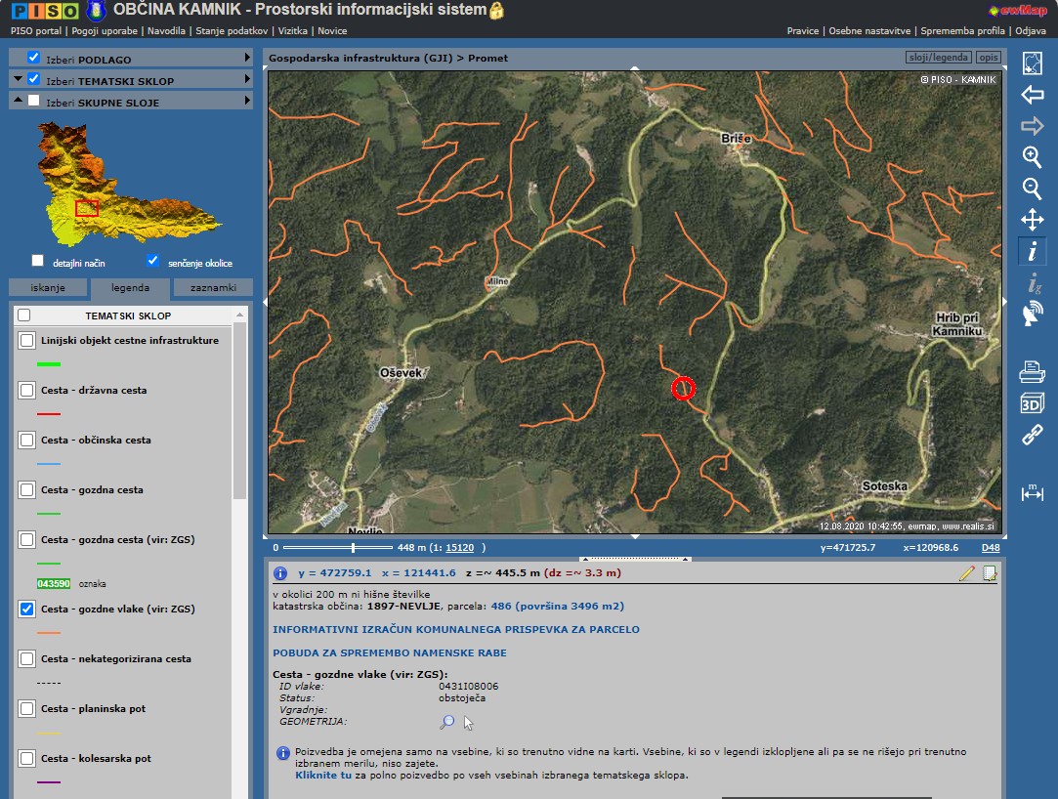Expand SKUPNE SLOJE using up triangle
The width and height of the screenshot is (1058, 799).
pyautogui.click(x=19, y=101)
